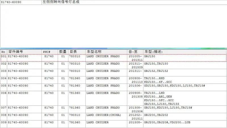Click the TRJ150..RHD model description
This screenshot has height=128, width=227.
coord(154,78)
